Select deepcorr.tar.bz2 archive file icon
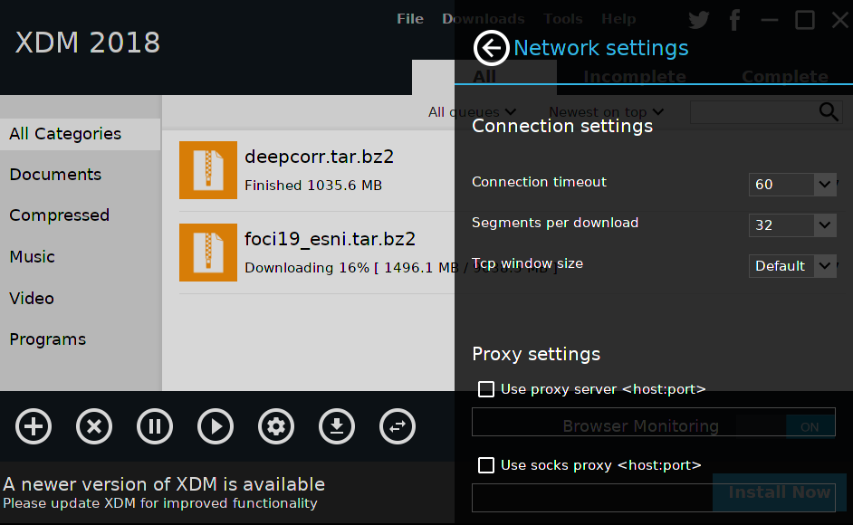 click(x=207, y=170)
